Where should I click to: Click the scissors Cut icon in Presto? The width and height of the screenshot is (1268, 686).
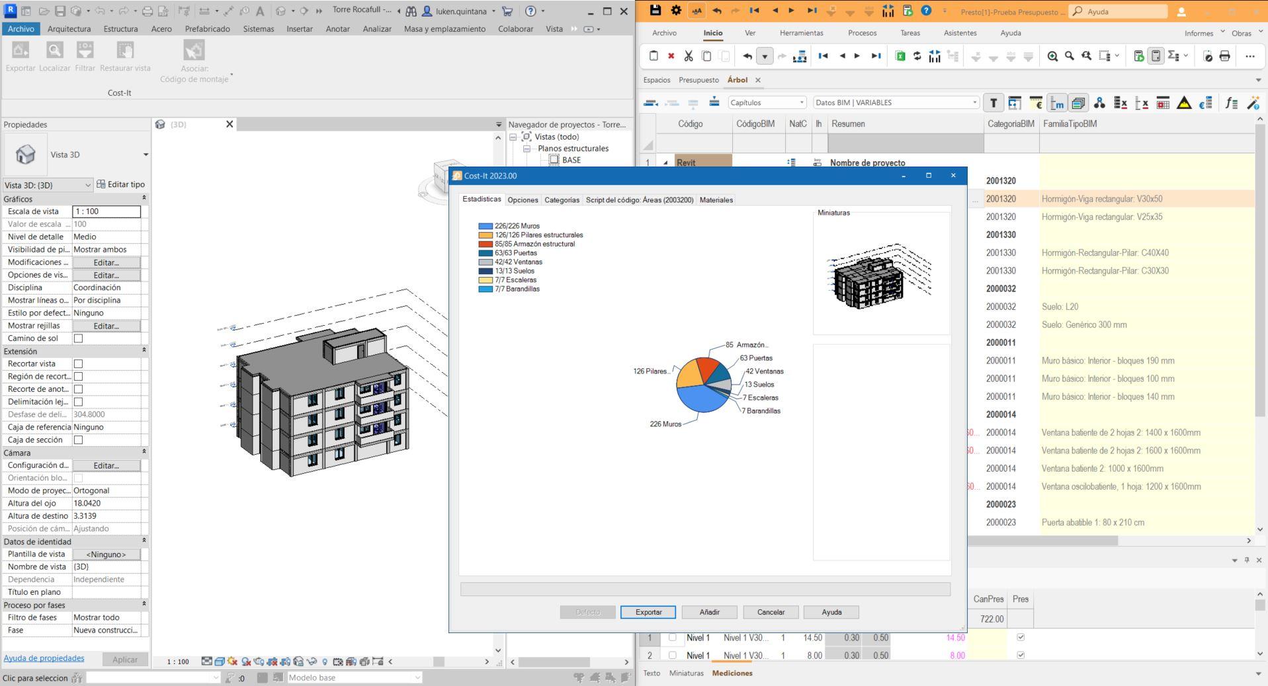click(689, 56)
